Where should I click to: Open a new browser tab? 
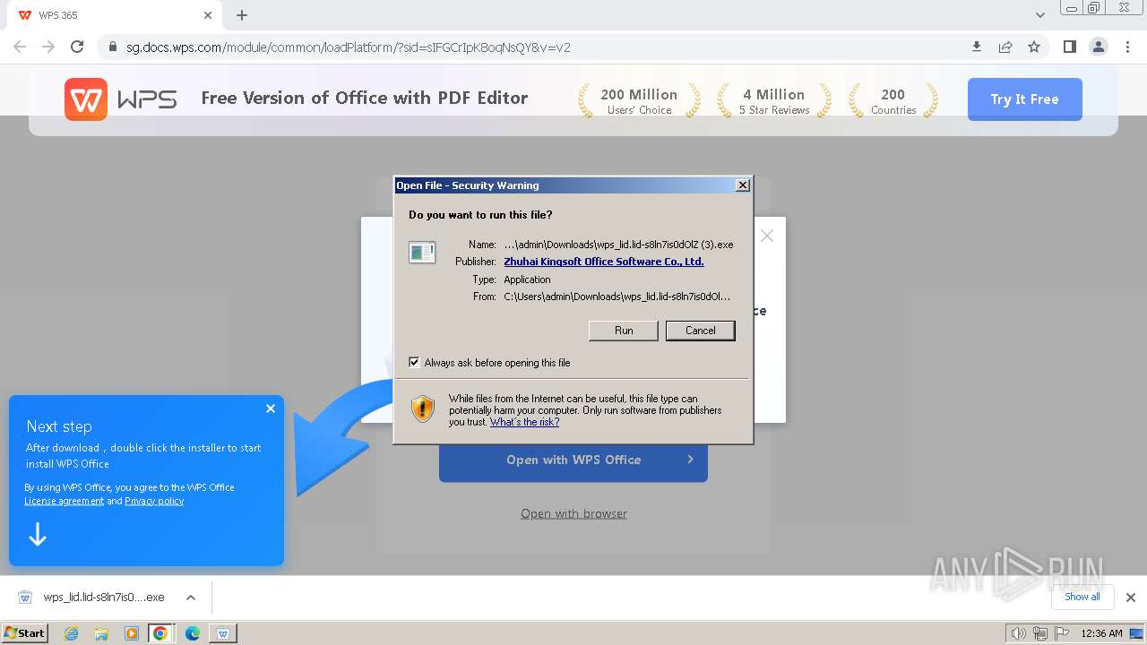click(242, 15)
